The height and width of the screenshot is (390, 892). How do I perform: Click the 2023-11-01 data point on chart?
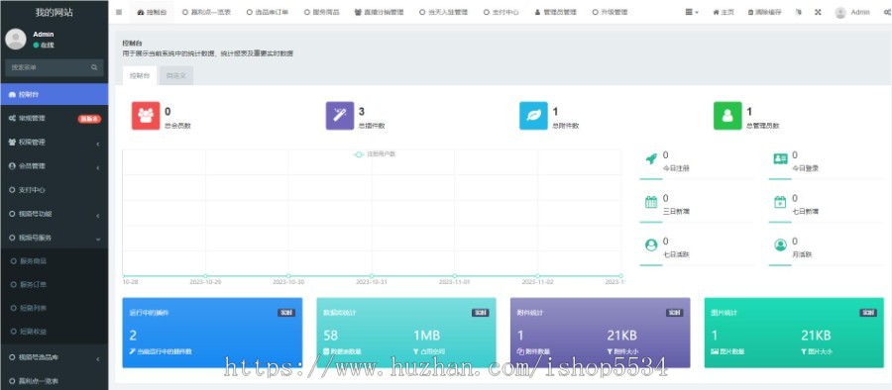click(x=455, y=276)
